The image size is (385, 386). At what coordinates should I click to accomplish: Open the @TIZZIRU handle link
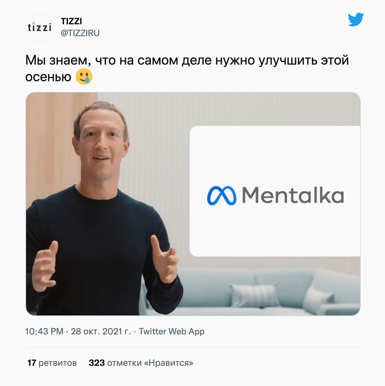click(80, 33)
